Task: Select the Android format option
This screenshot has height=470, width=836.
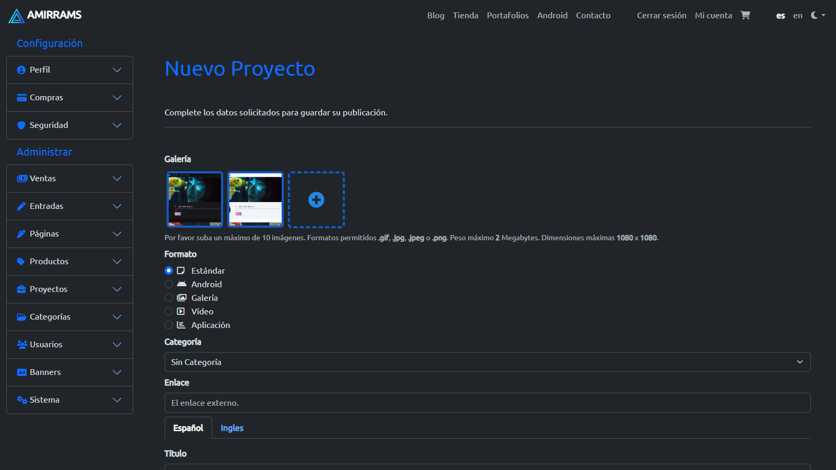Action: pos(169,284)
